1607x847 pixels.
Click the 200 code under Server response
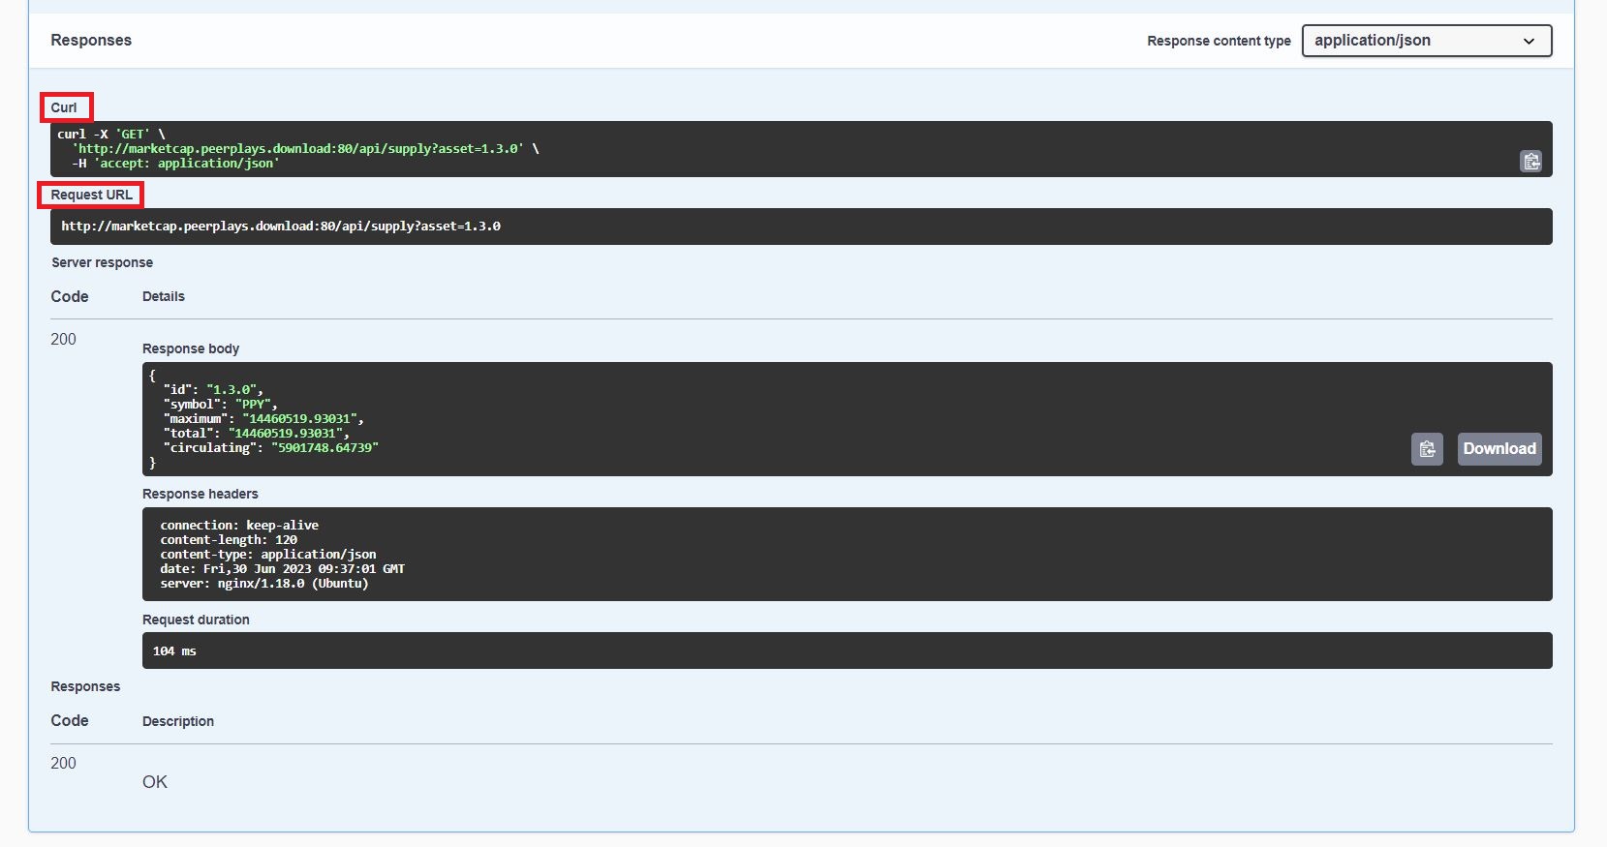[x=63, y=339]
